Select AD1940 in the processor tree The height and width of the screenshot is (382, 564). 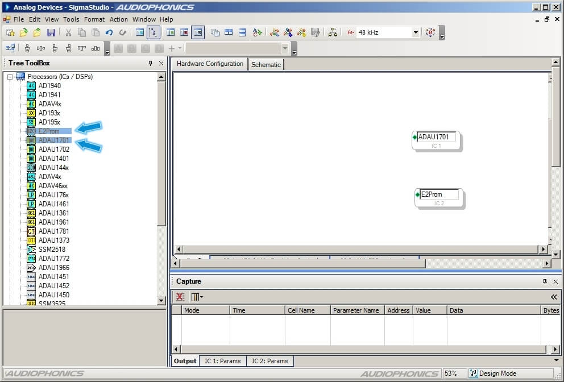coord(49,86)
